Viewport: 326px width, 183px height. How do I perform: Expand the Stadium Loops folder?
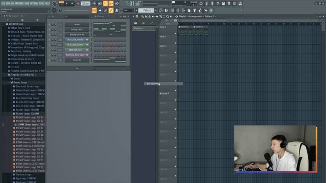pos(23,174)
